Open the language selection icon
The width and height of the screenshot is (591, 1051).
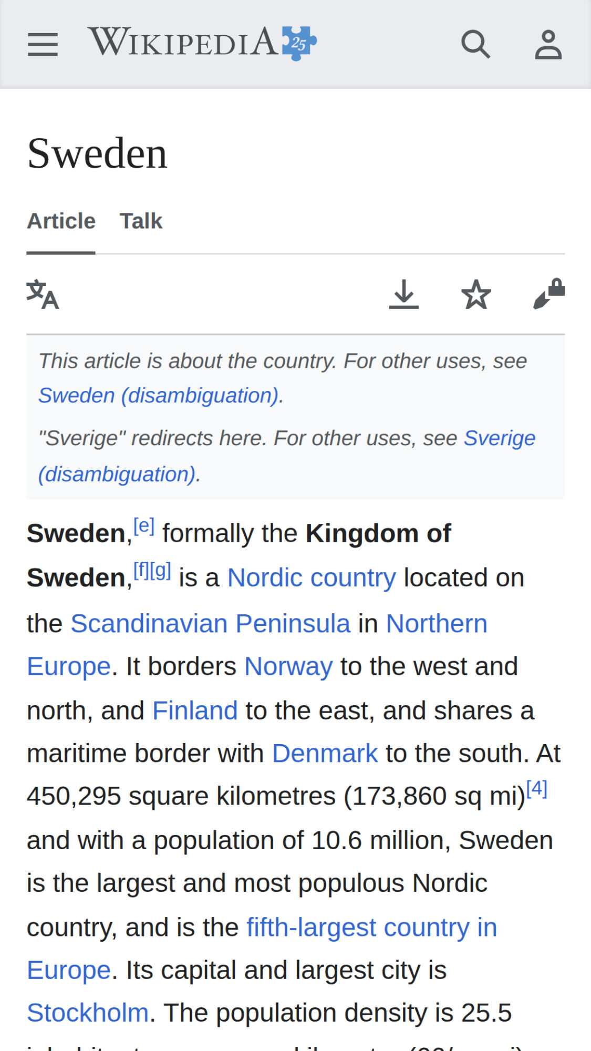tap(43, 294)
